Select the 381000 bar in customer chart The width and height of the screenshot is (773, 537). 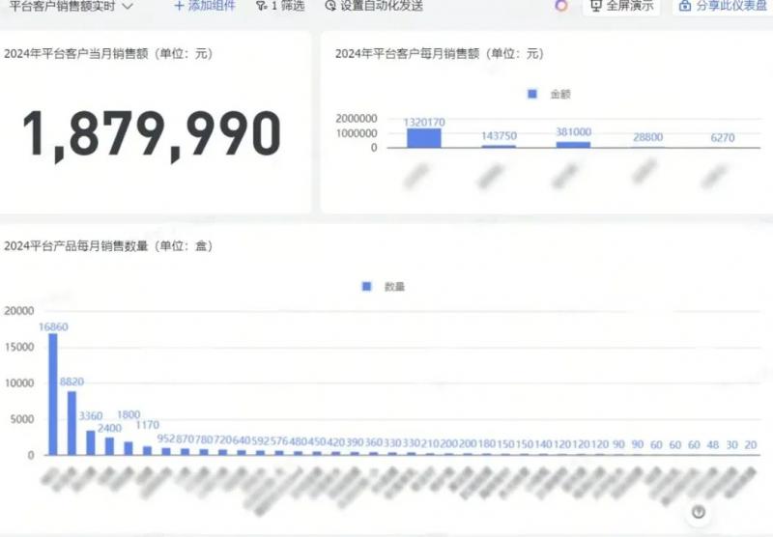point(573,144)
